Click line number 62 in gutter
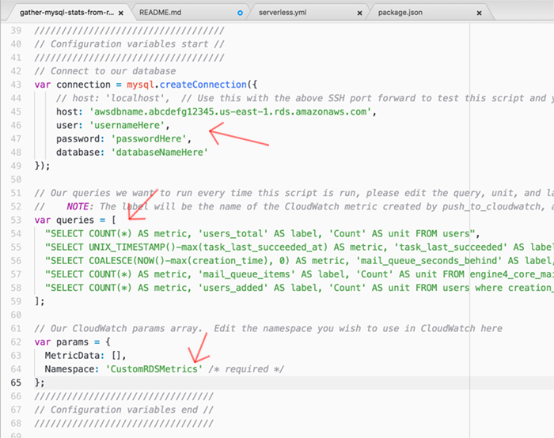 [x=16, y=342]
